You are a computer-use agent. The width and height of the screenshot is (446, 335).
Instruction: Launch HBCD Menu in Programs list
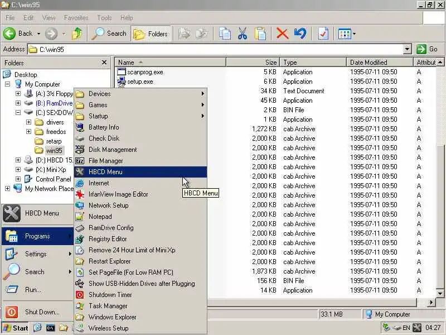pyautogui.click(x=140, y=172)
